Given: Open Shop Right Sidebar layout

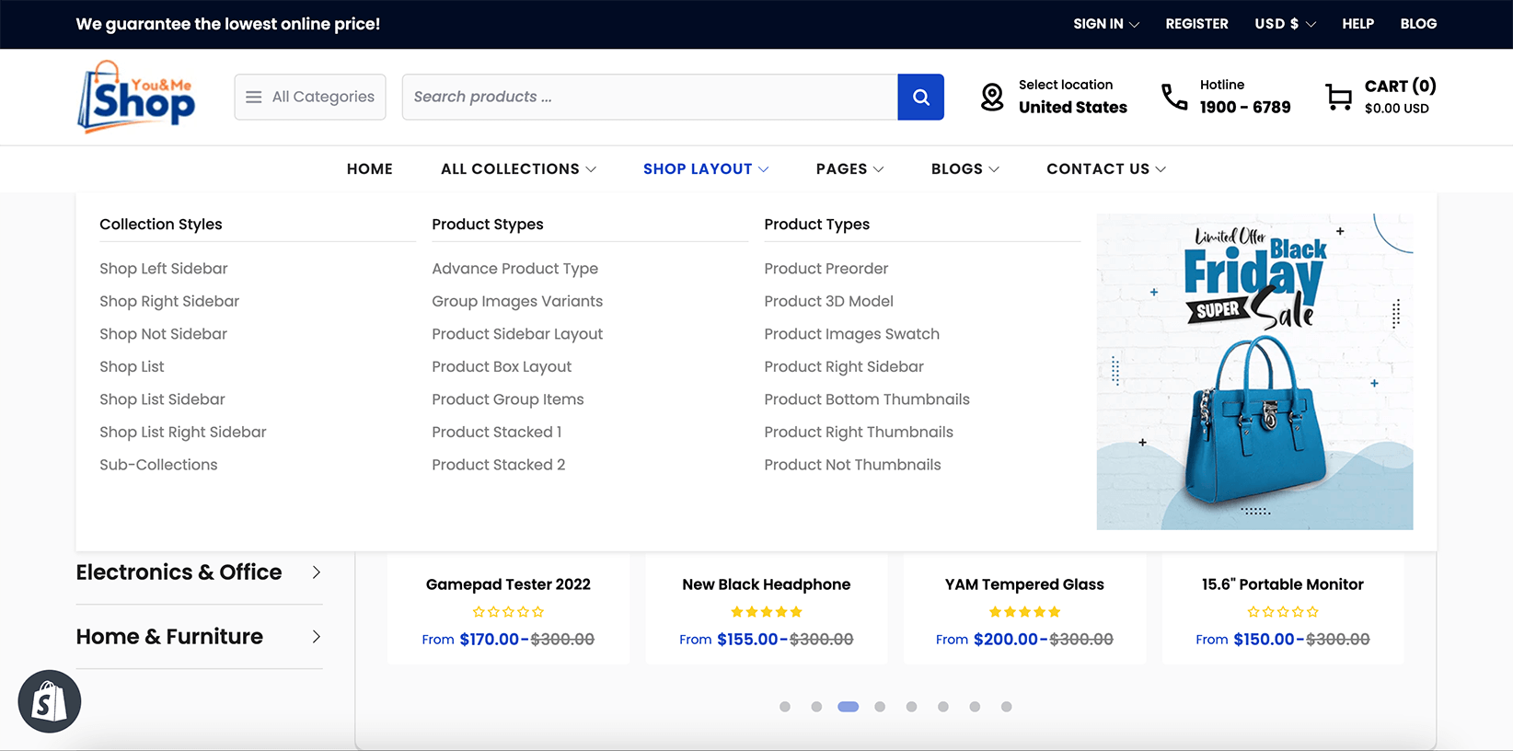Looking at the screenshot, I should coord(169,301).
